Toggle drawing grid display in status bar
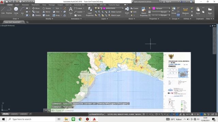Image resolution: width=218 pixels, height=122 pixels. [144, 115]
